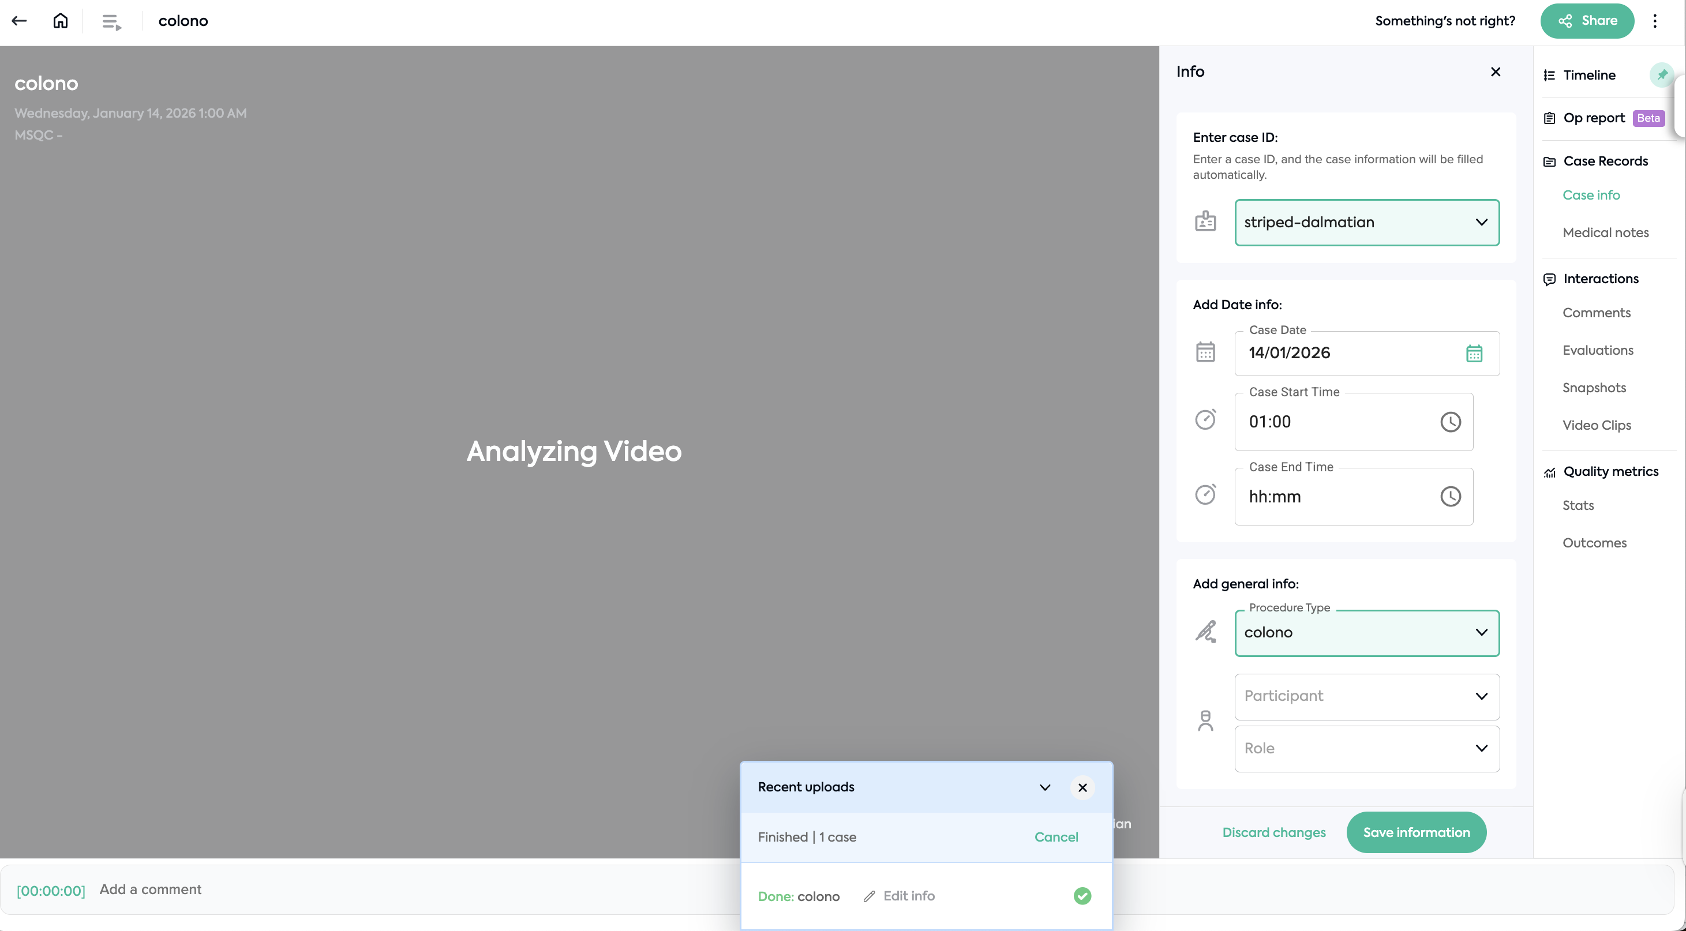The height and width of the screenshot is (931, 1686).
Task: Open clock picker for Case End Time
Action: pos(1451,497)
